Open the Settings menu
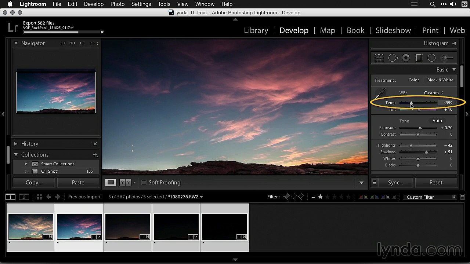Image resolution: width=470 pixels, height=264 pixels. click(141, 4)
